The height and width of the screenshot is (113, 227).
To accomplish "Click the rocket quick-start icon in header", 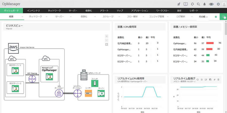I will tap(179, 4).
